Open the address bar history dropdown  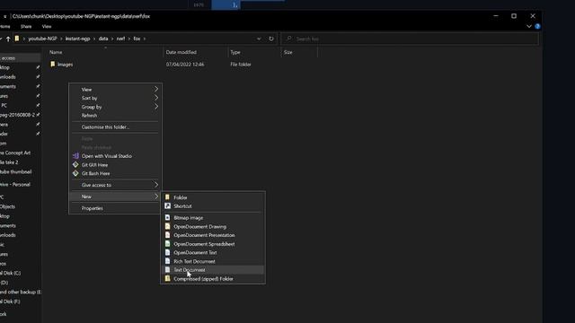pyautogui.click(x=259, y=39)
